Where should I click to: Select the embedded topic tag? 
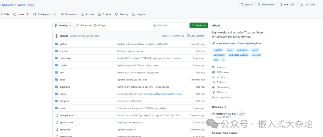(x=242, y=50)
